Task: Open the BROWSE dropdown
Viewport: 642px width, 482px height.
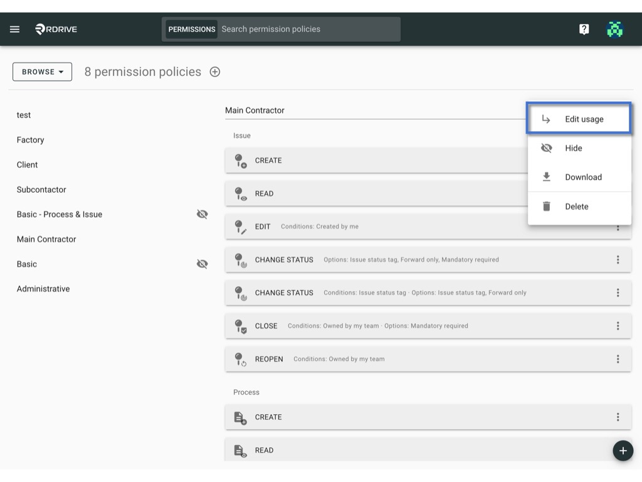Action: click(42, 72)
